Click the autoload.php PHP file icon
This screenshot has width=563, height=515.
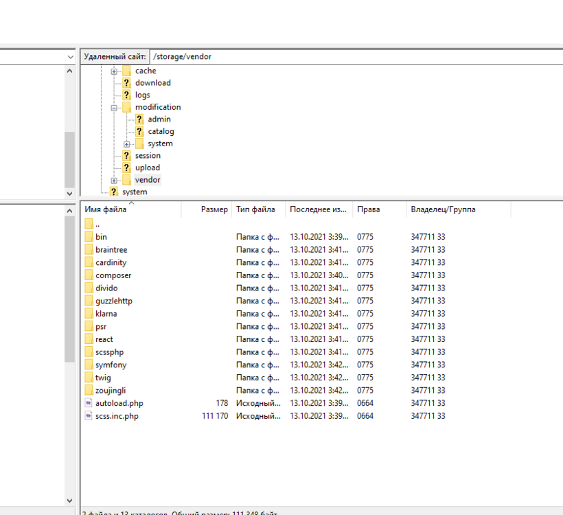[x=87, y=403]
